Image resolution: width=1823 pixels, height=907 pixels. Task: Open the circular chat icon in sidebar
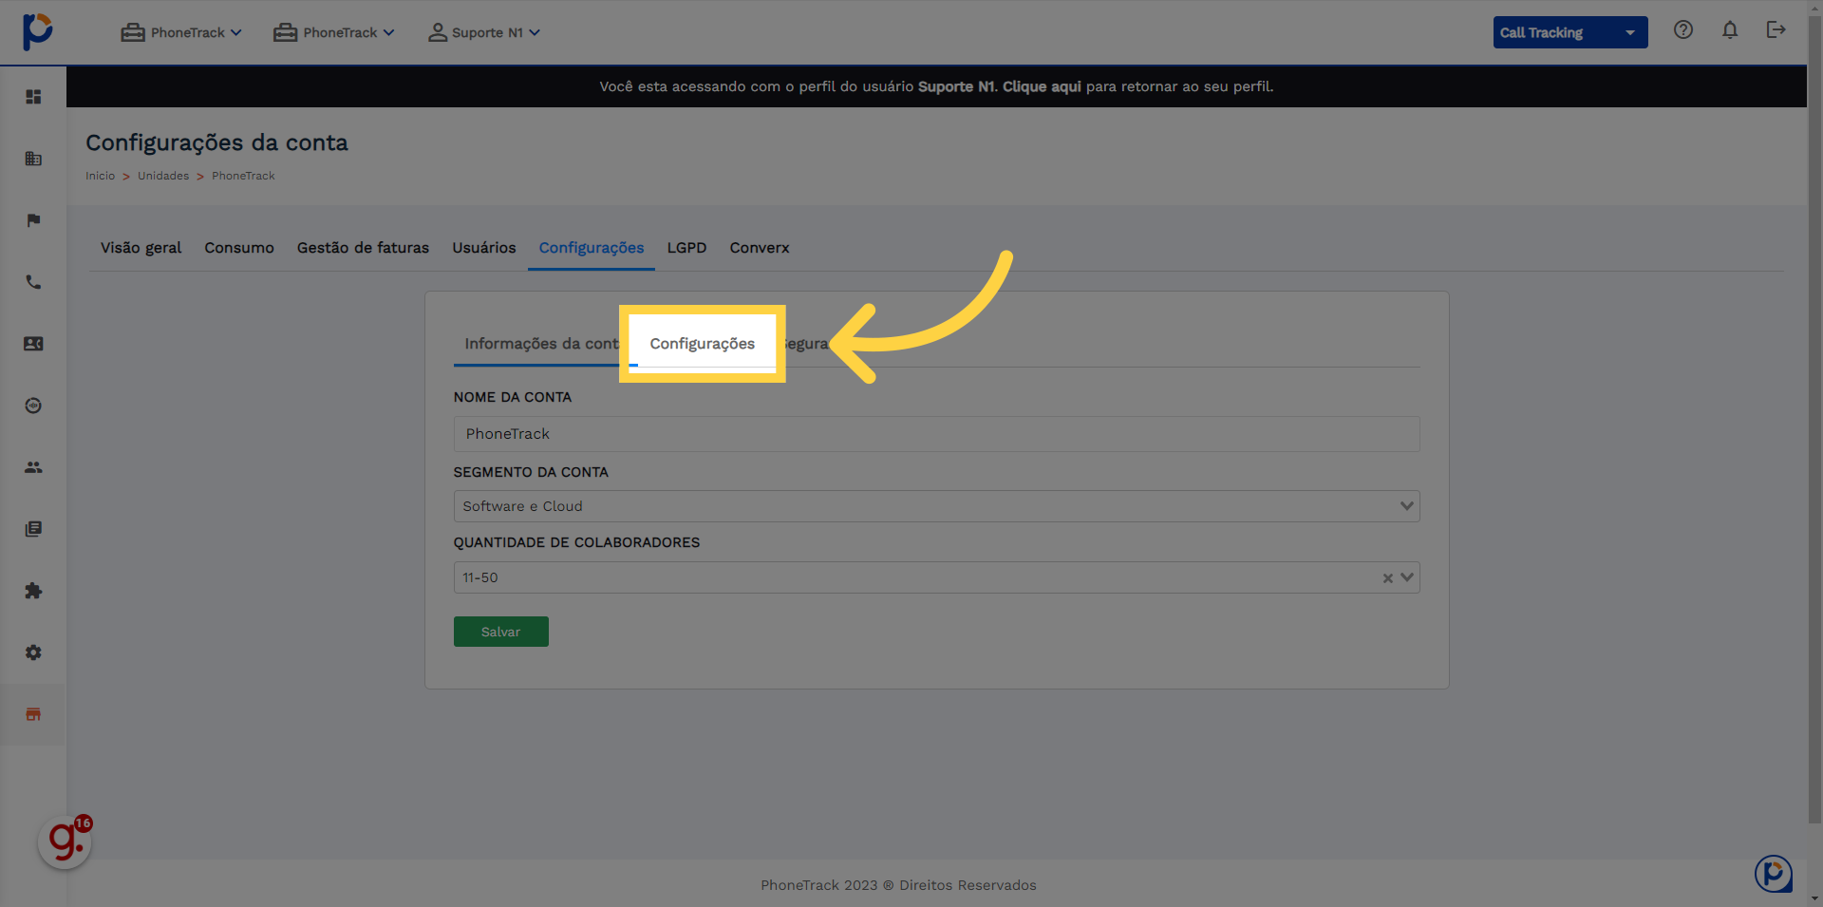click(33, 406)
